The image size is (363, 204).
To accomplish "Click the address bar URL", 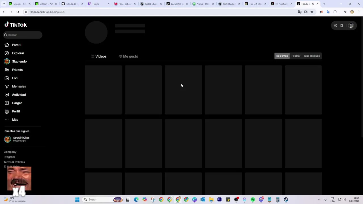I will pyautogui.click(x=47, y=12).
